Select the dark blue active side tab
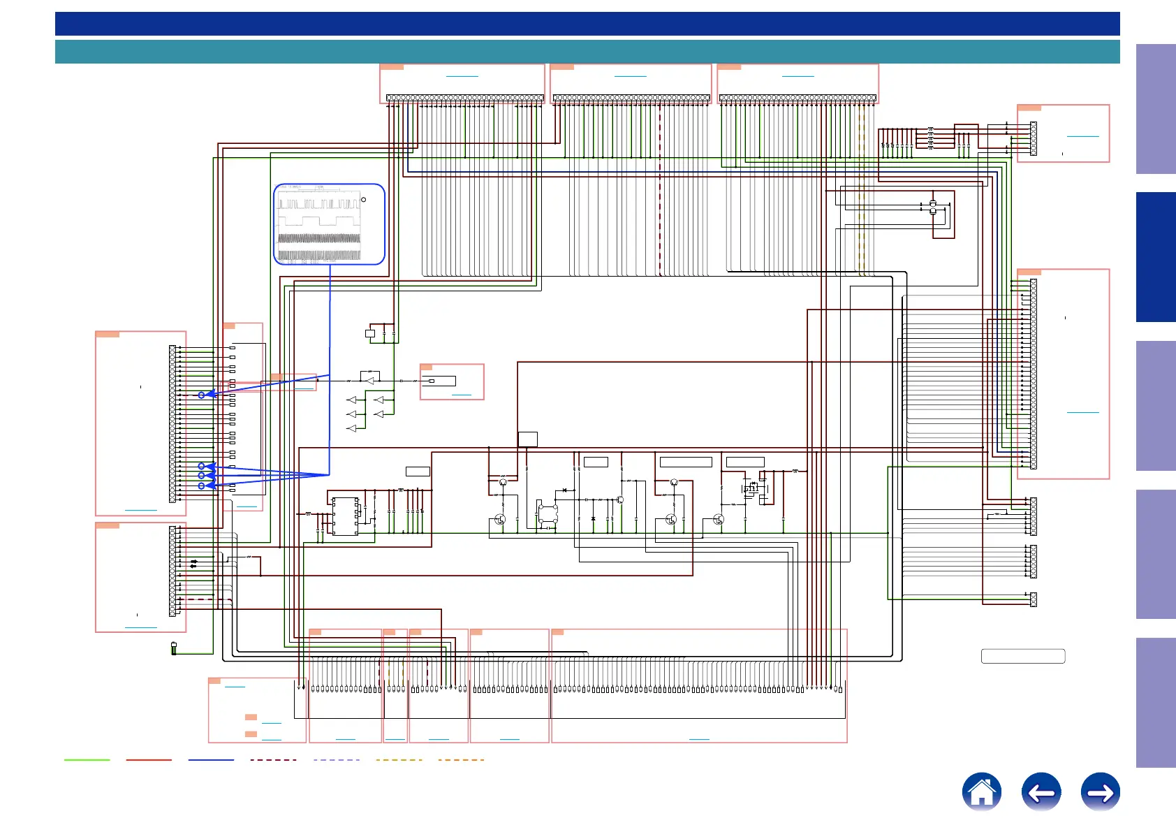This screenshot has height=832, width=1176. 1156,257
